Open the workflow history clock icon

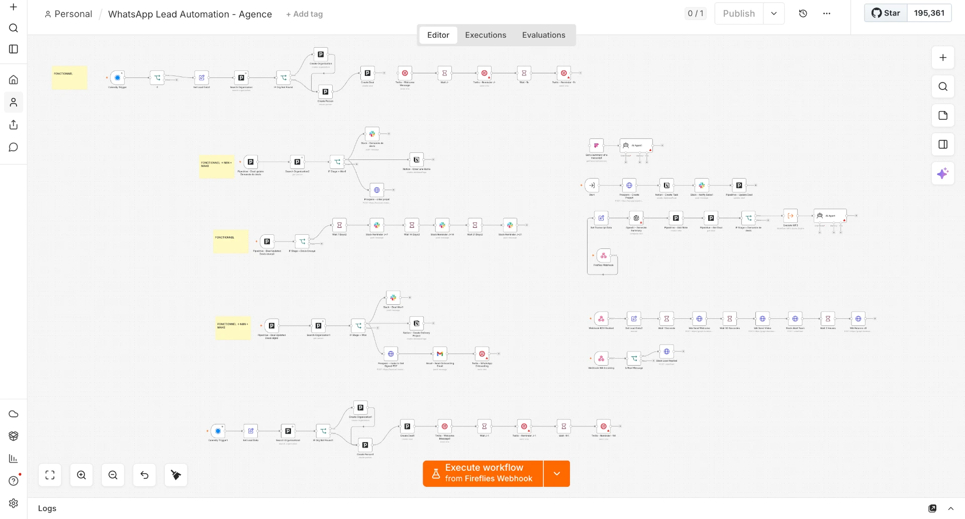[803, 14]
